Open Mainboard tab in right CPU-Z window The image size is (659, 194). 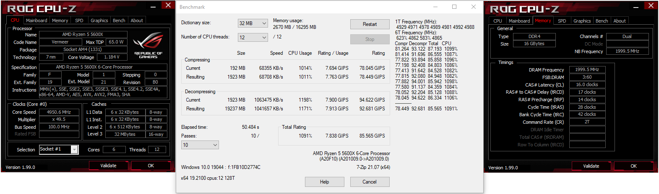tap(519, 21)
